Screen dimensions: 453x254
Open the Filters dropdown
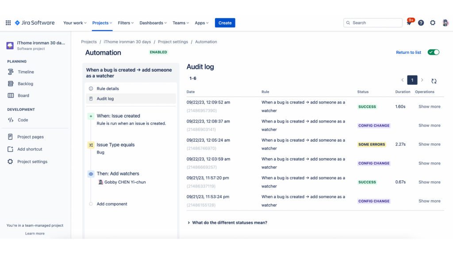tap(126, 23)
